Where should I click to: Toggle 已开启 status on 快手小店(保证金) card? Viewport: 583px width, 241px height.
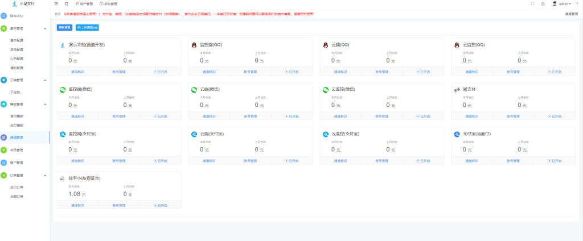click(161, 205)
